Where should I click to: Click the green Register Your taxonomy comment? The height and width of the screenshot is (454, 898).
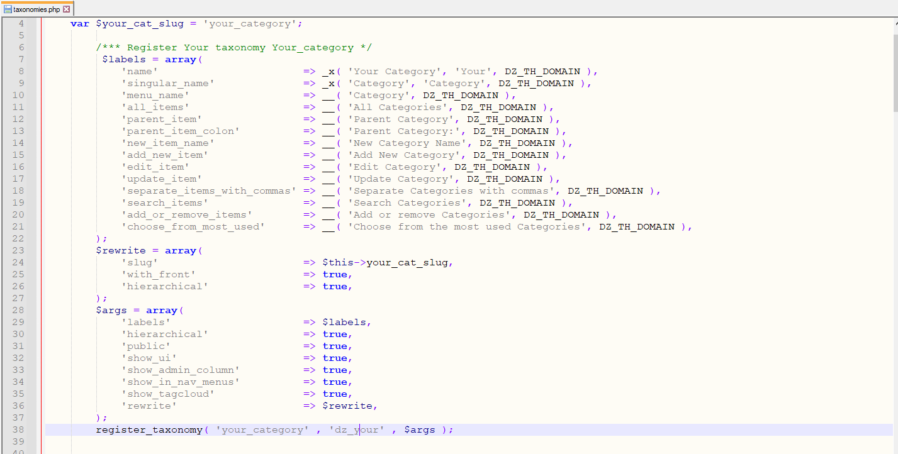[x=233, y=48]
